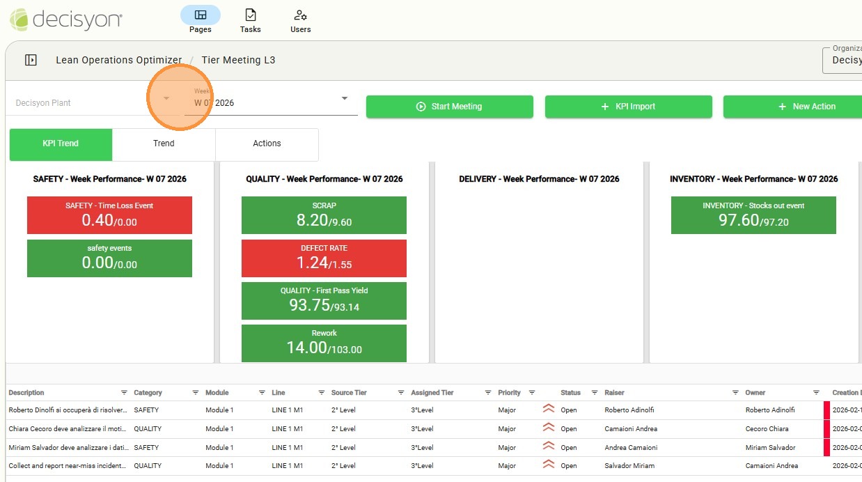The height and width of the screenshot is (482, 862).
Task: Open the Users management icon
Action: (300, 15)
